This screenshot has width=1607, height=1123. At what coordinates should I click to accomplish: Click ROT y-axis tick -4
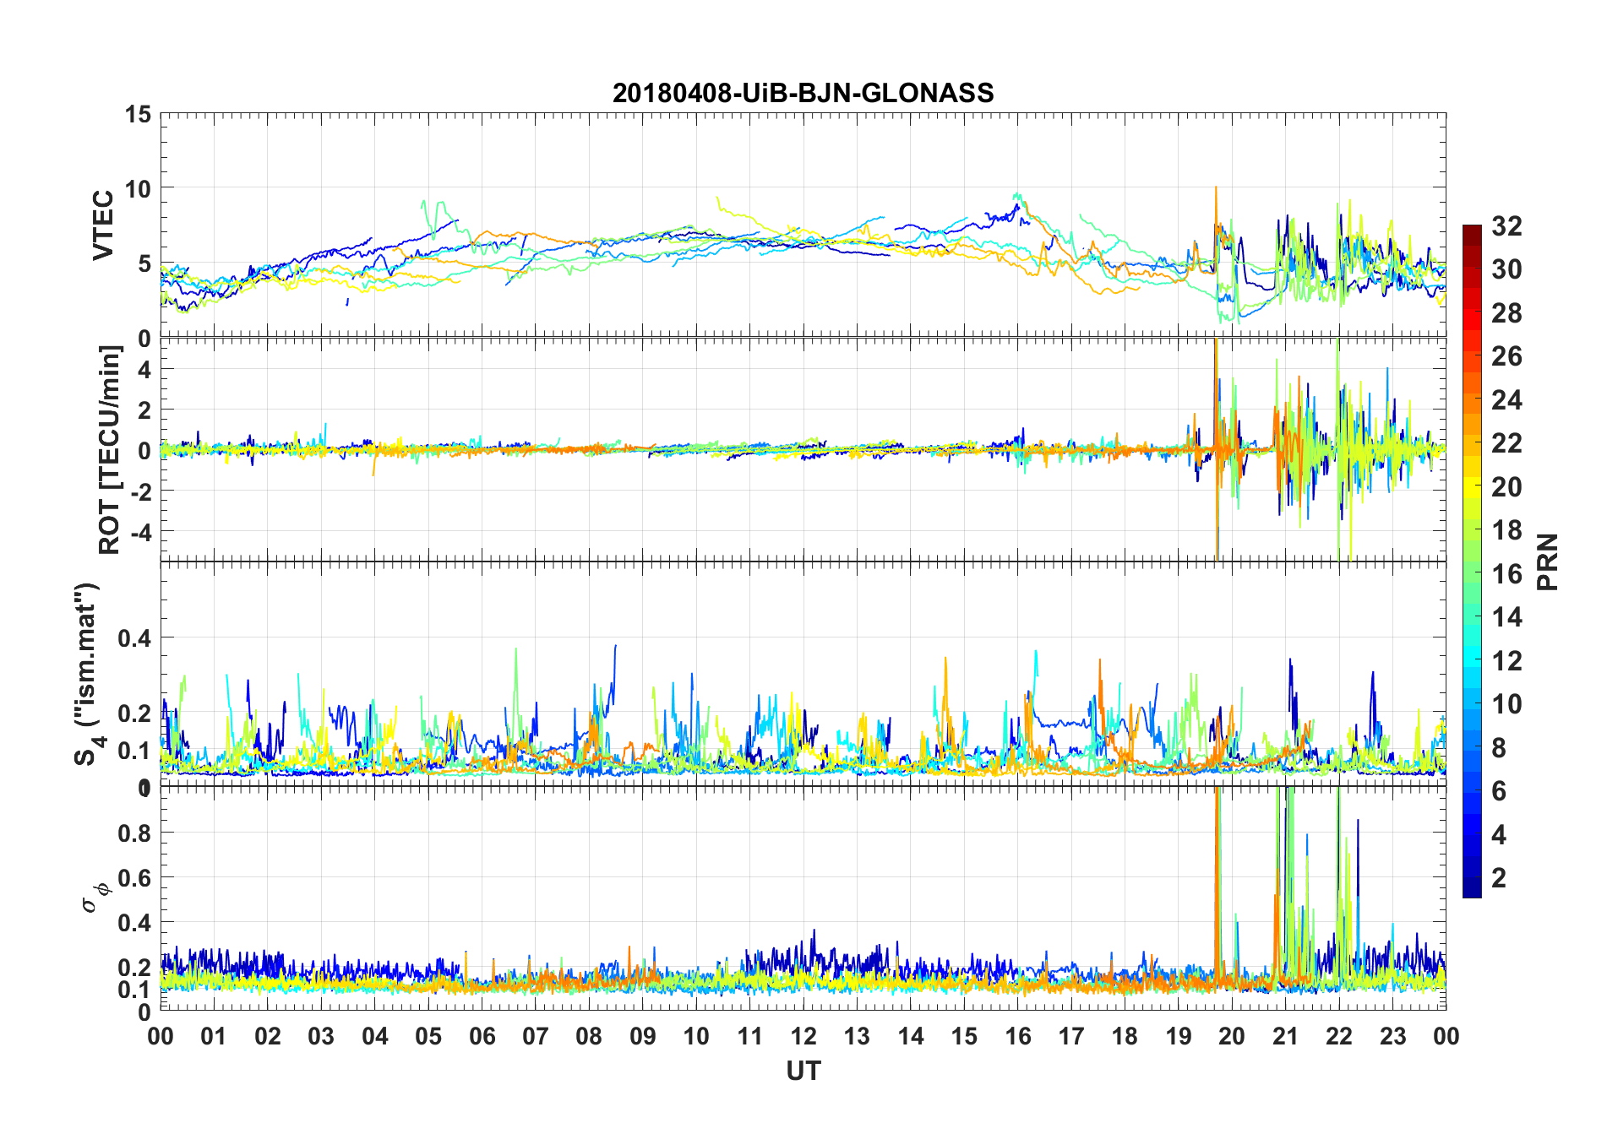[139, 532]
